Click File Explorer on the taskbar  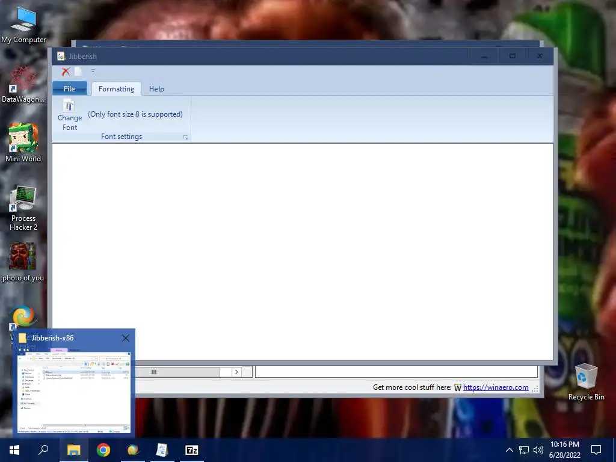coord(73,450)
